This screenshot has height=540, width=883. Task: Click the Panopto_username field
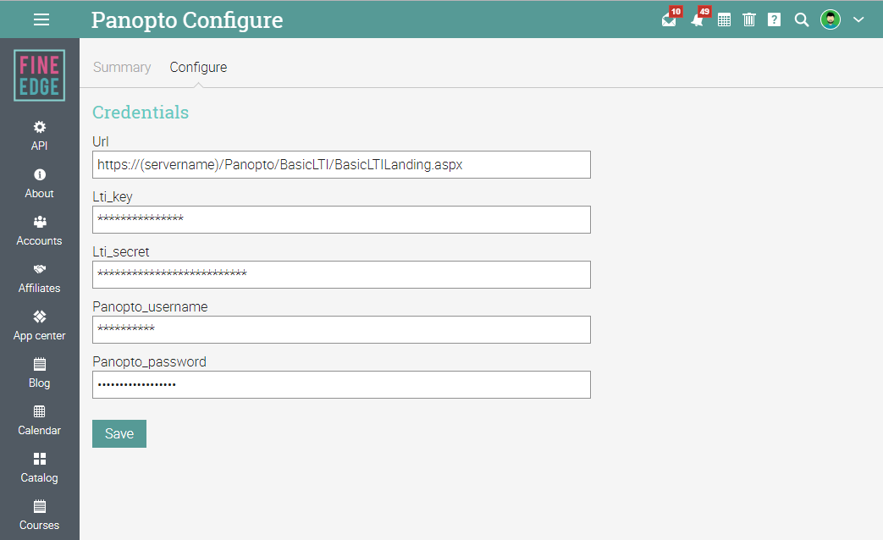341,329
